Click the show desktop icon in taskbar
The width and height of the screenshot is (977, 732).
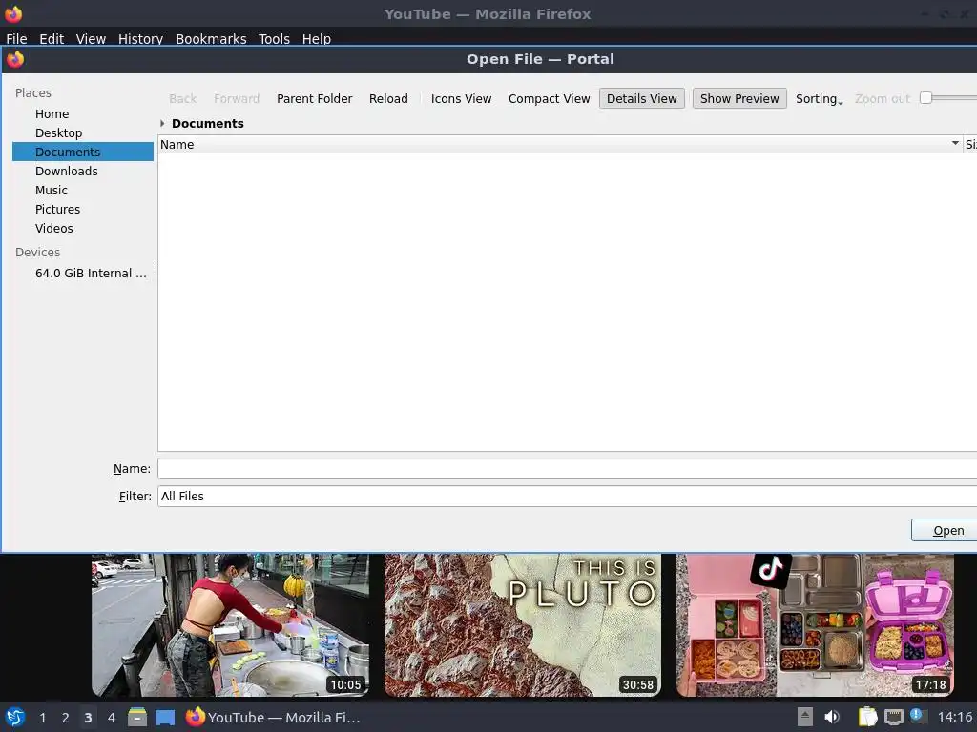(165, 718)
